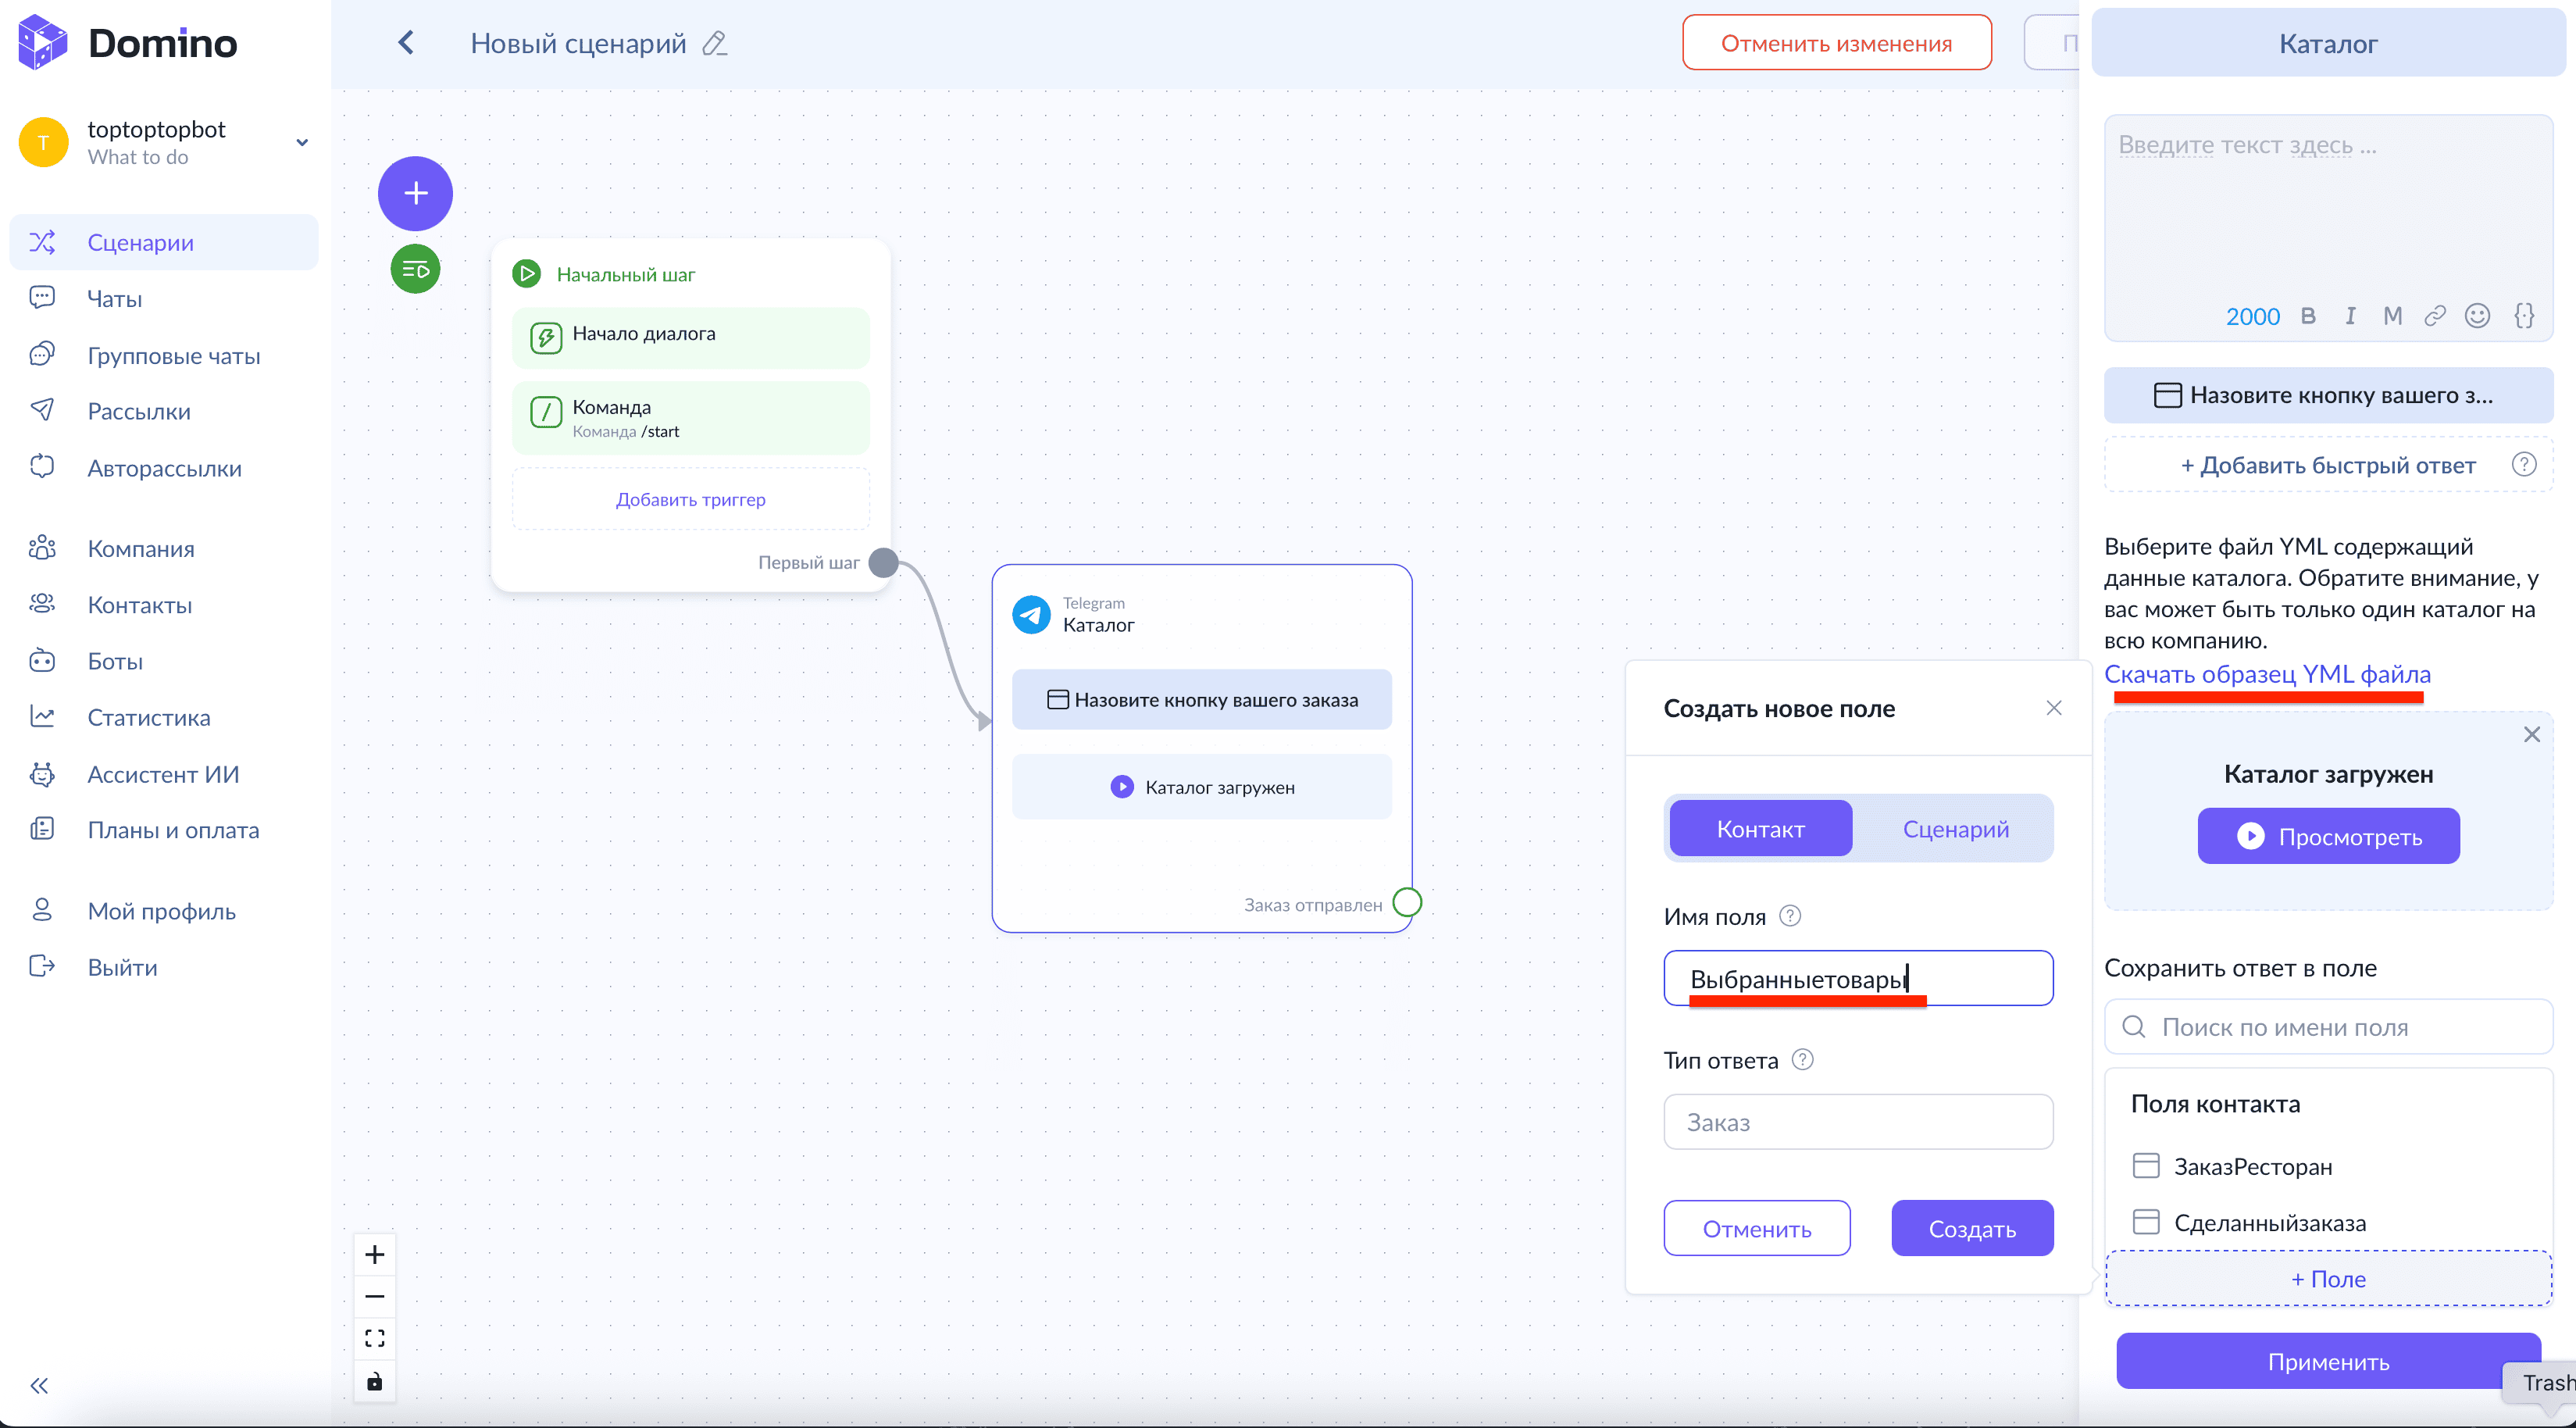Image resolution: width=2576 pixels, height=1428 pixels.
Task: Click Просмотреть button
Action: 2328,836
